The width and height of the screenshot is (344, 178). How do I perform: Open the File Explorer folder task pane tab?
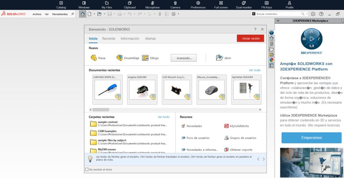click(272, 49)
